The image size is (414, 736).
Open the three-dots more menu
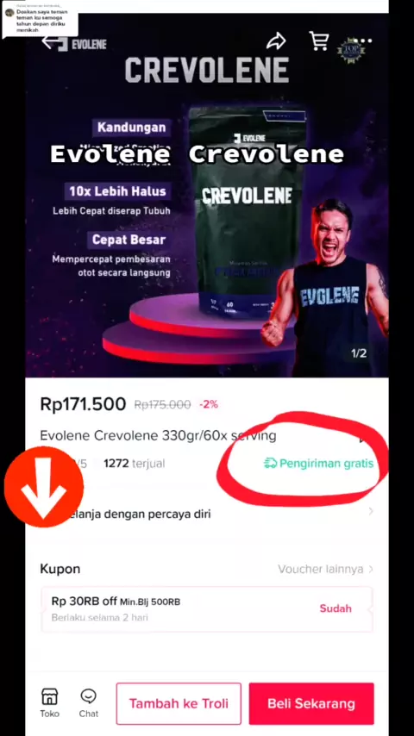pos(366,41)
